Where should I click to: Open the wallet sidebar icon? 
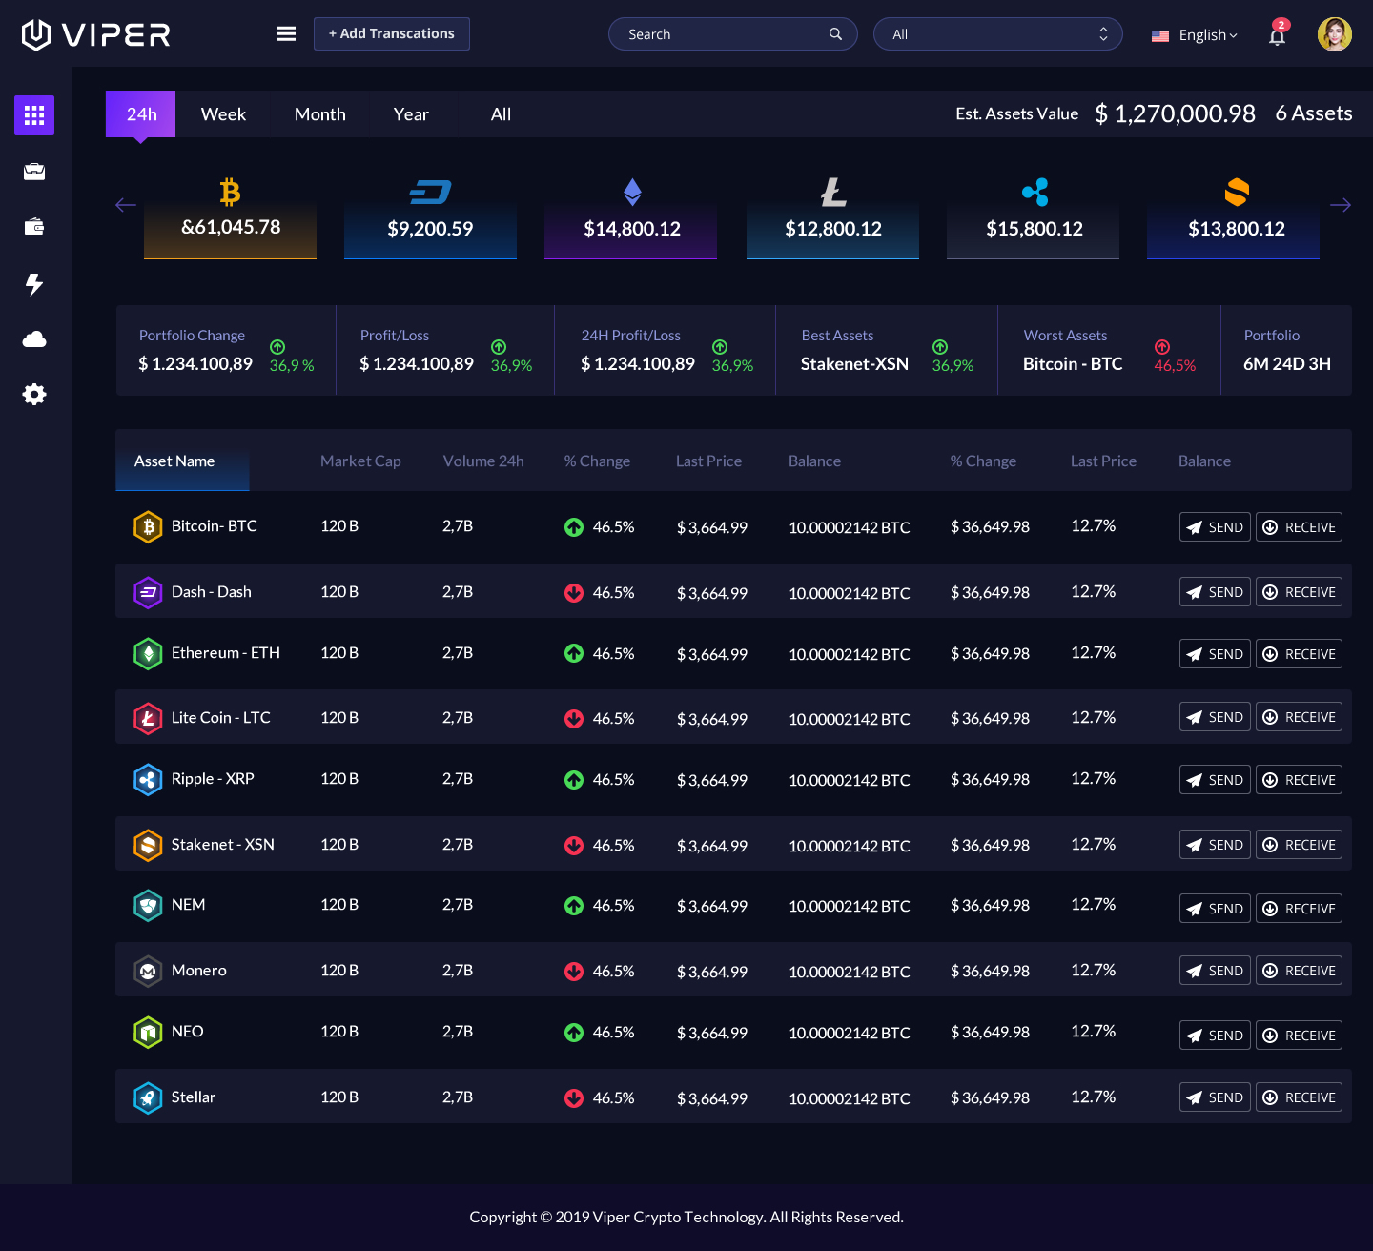coord(34,227)
